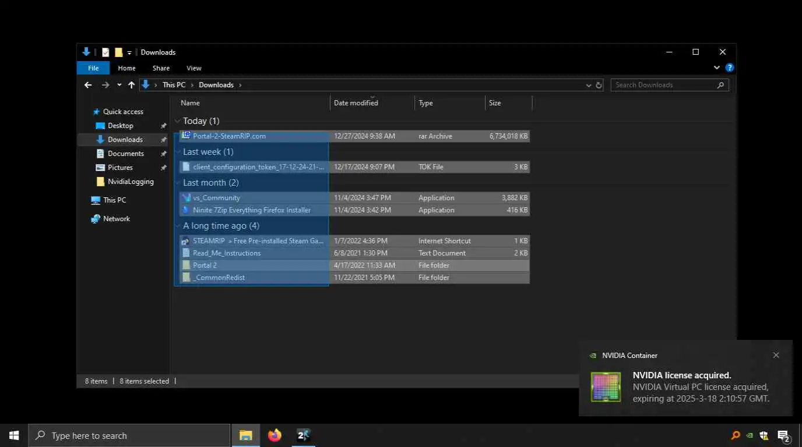Open the Customize Quick Access Toolbar dropdown
Viewport: 802px width, 447px height.
point(129,52)
